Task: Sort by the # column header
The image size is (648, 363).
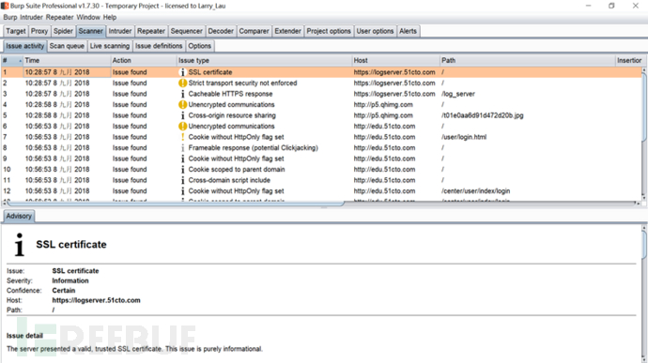Action: (12, 60)
